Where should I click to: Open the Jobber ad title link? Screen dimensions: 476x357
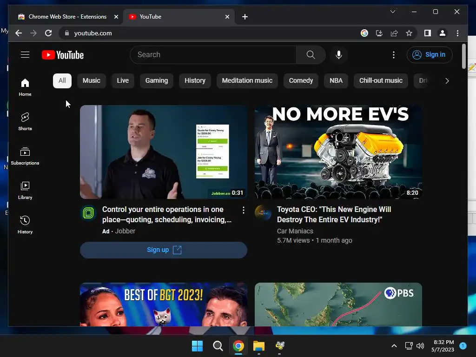(167, 214)
